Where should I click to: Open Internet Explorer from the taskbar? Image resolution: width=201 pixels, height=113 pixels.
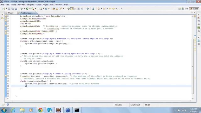pyautogui.click(x=13, y=110)
